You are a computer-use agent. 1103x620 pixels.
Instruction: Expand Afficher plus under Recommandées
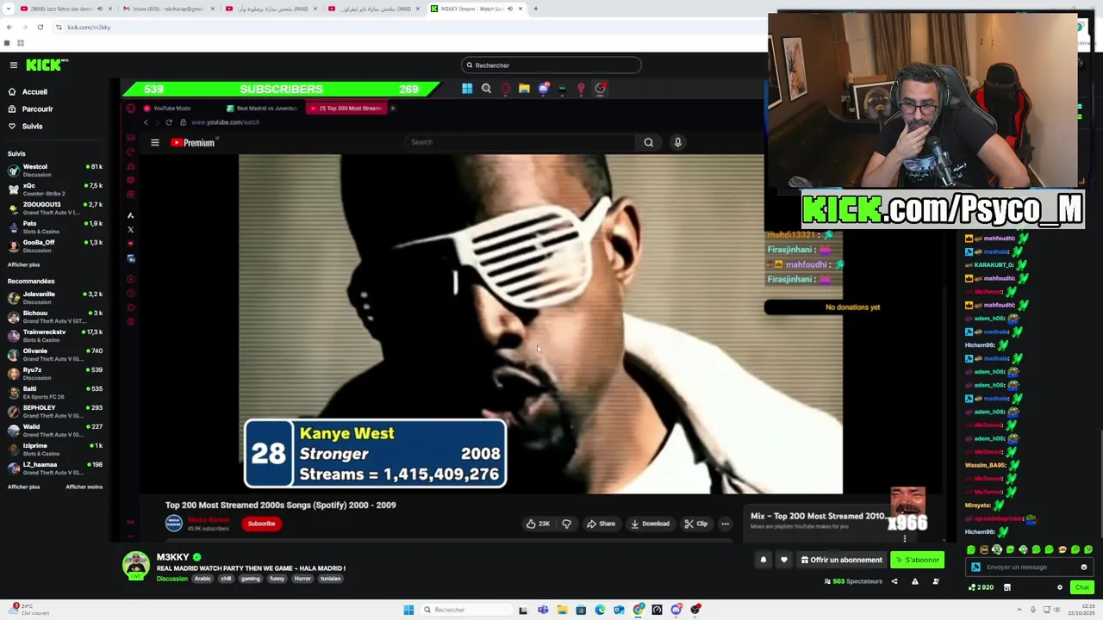23,487
